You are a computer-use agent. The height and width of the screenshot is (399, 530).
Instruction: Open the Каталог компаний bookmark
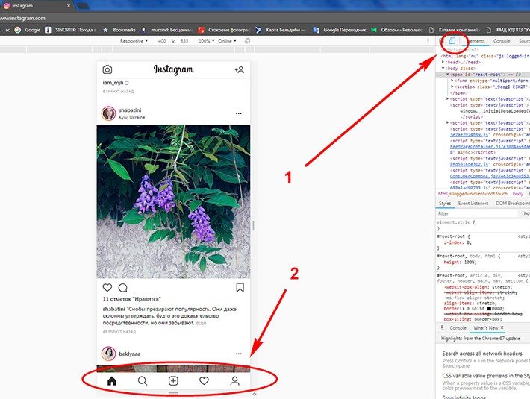[x=454, y=30]
